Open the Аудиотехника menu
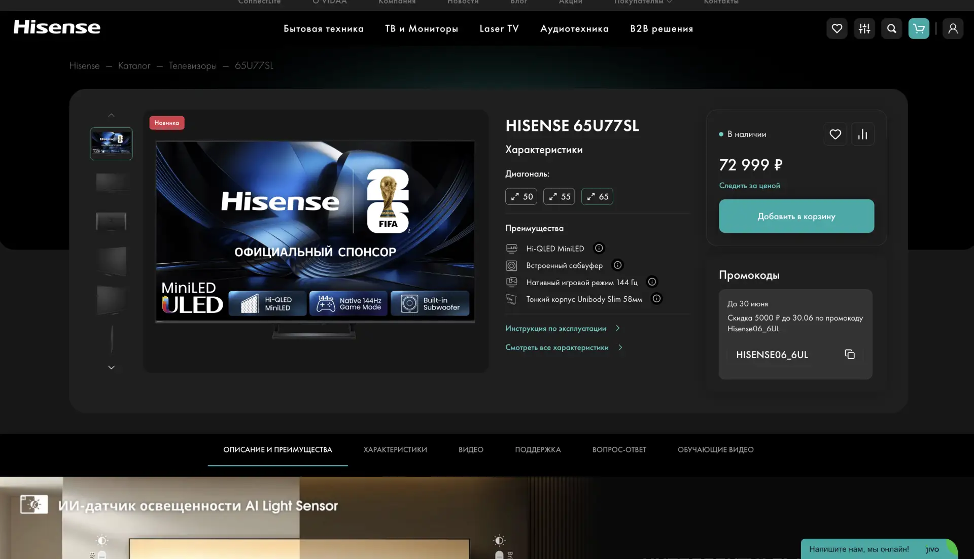The width and height of the screenshot is (974, 559). tap(574, 29)
